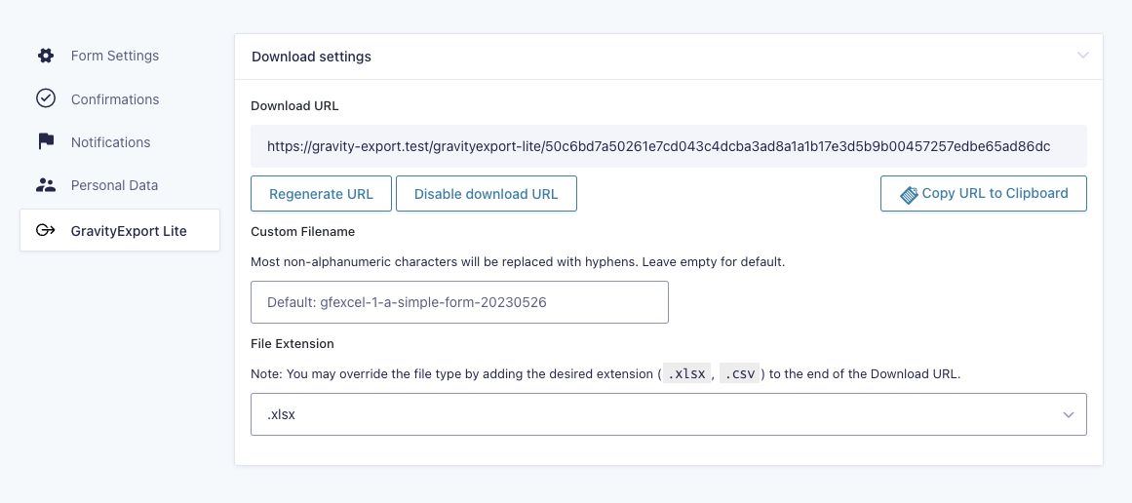
Task: Select GravityExport Lite sidebar tab
Action: (x=128, y=231)
